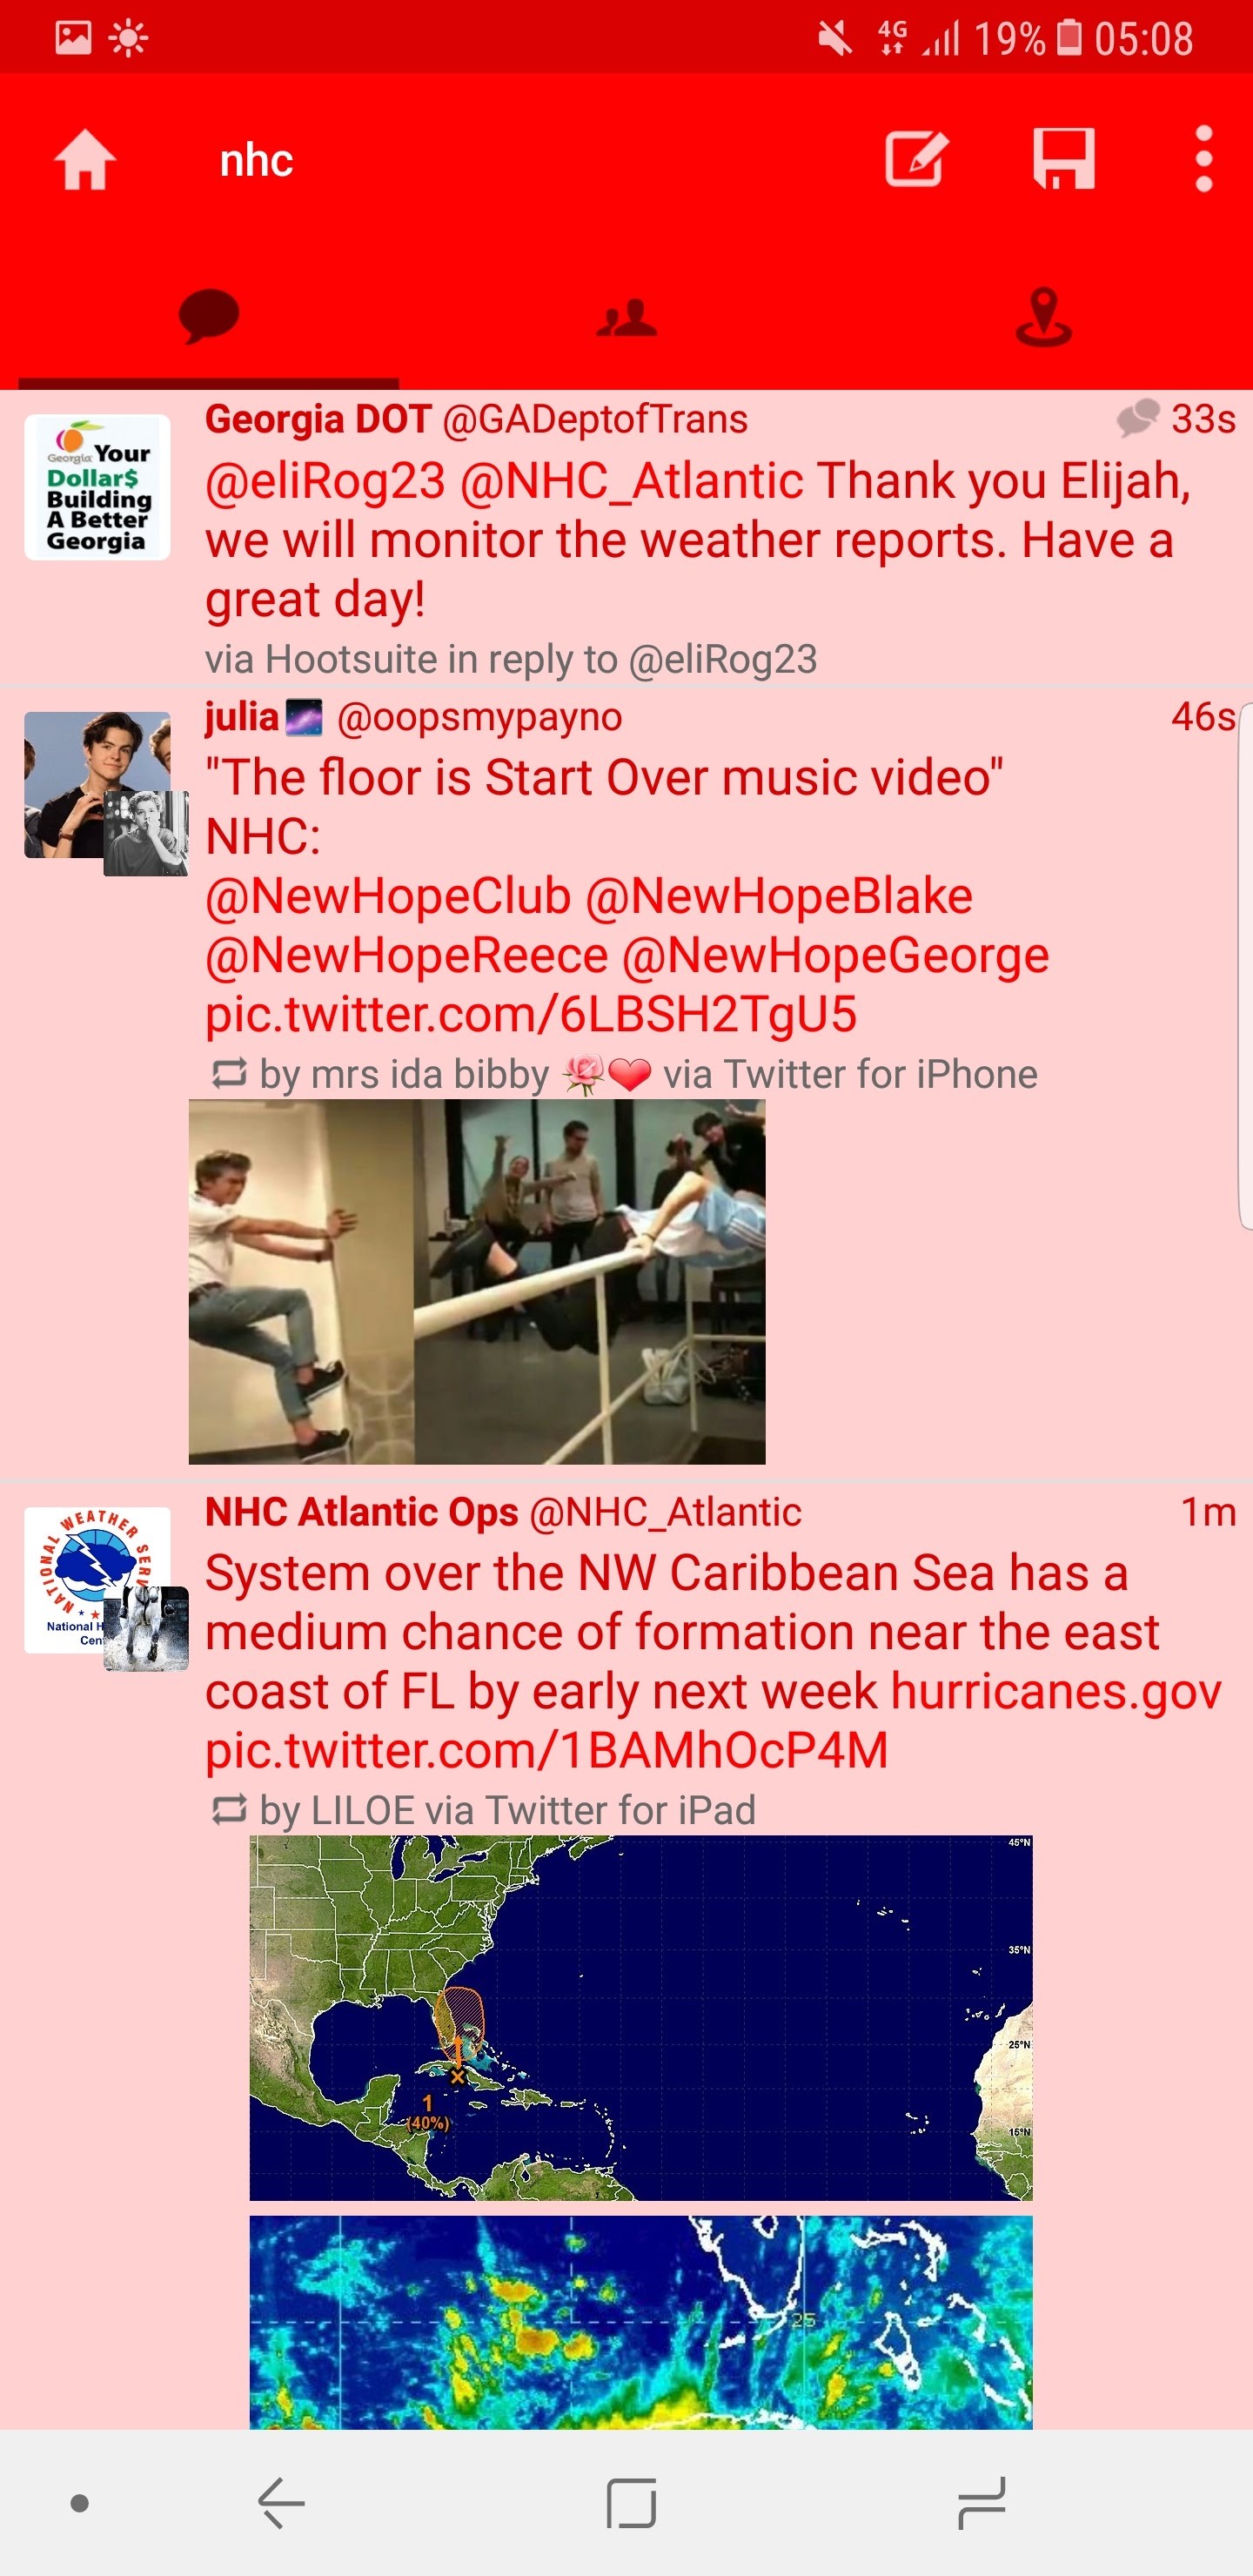View the Atlantic hurricane outlook map image
The image size is (1253, 2576).
[641, 2018]
